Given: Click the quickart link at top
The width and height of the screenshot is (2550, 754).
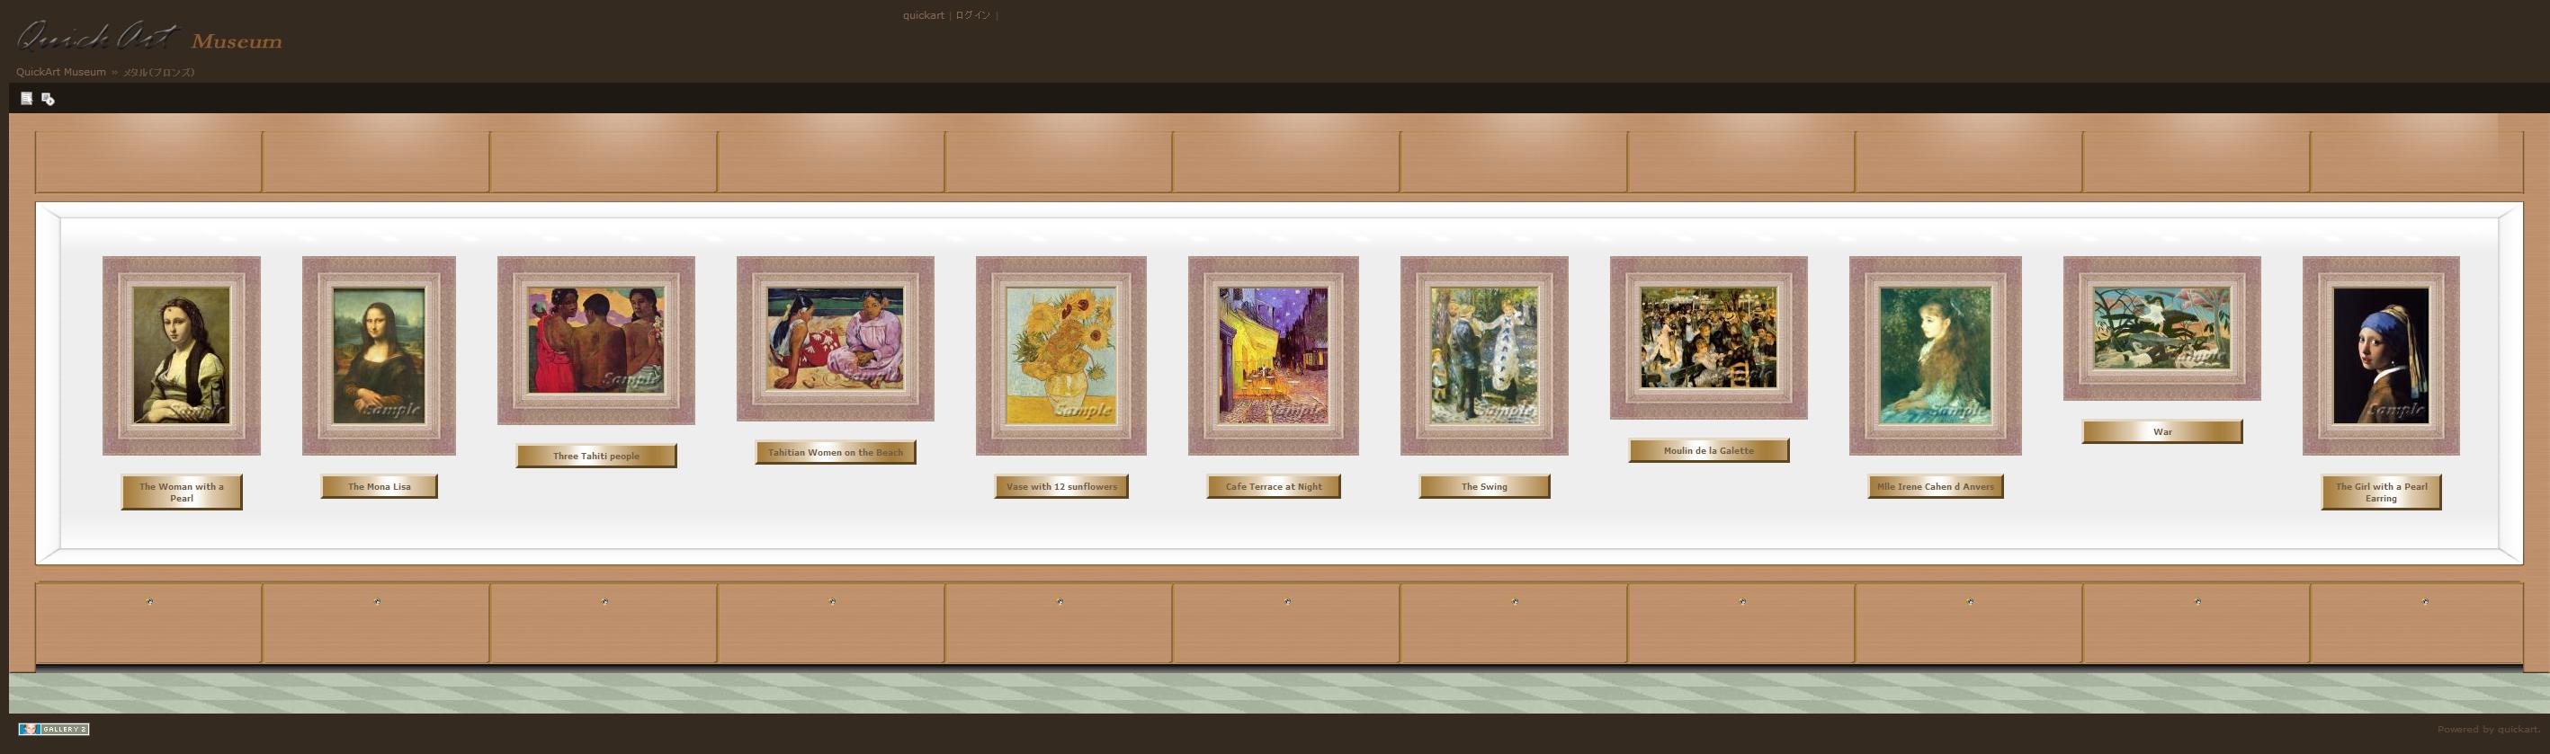Looking at the screenshot, I should click(x=923, y=15).
